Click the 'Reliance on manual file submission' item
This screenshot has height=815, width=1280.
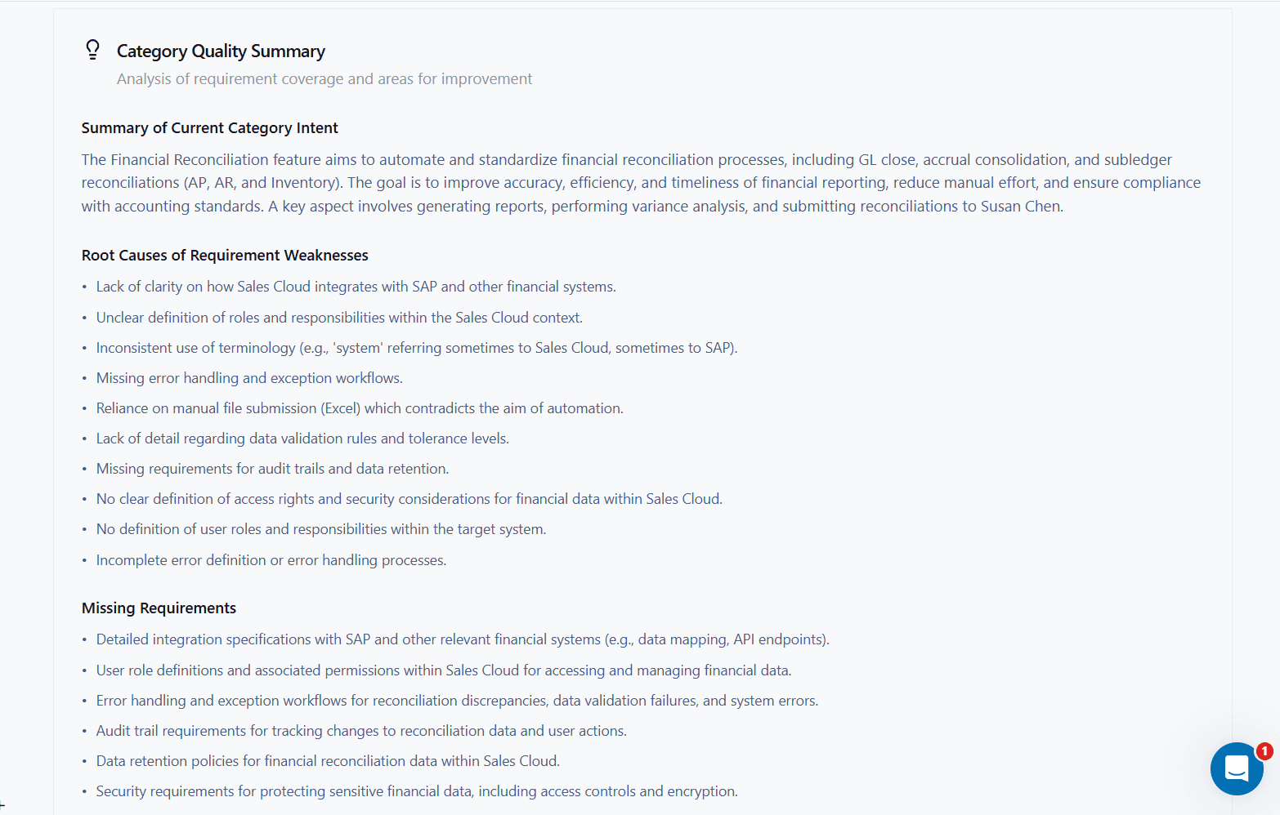coord(360,407)
